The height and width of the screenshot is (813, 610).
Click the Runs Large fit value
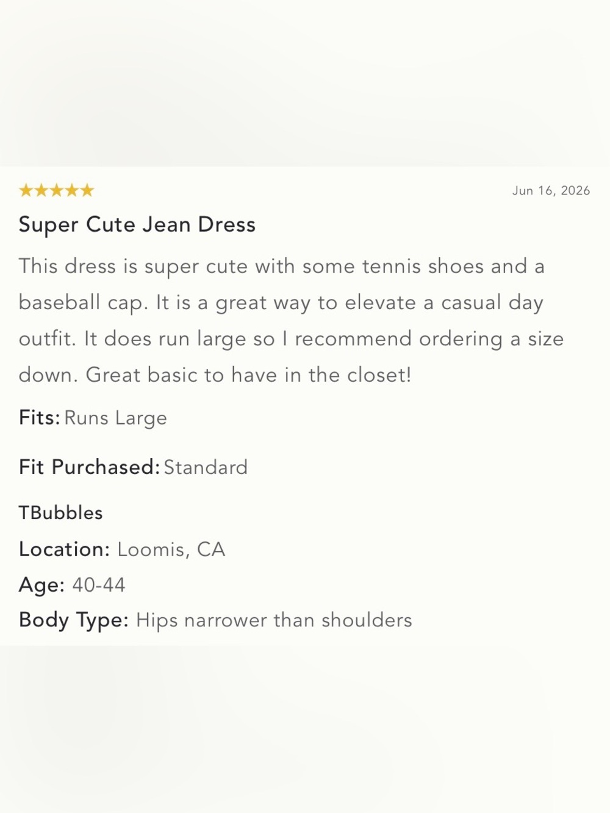115,418
